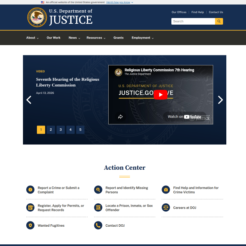Viewport: 246px width, 246px height.
Task: Open Seventh Hearing of Religious Liberty Commission headline
Action: point(68,82)
